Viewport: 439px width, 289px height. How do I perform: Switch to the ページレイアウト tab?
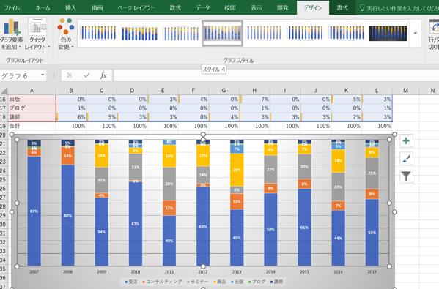point(136,7)
